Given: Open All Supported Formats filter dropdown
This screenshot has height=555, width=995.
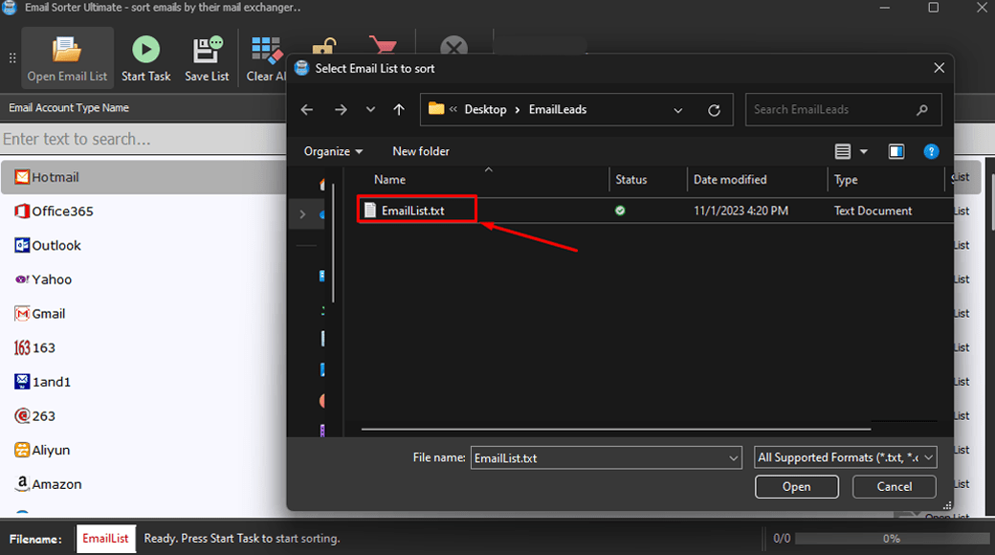Looking at the screenshot, I should (x=845, y=457).
